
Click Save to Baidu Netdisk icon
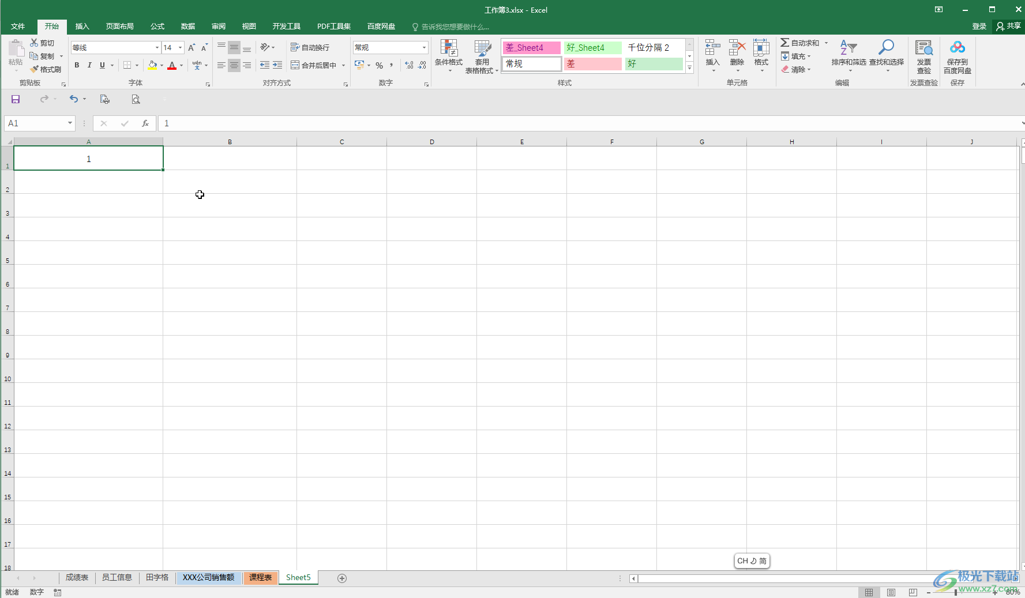point(958,47)
